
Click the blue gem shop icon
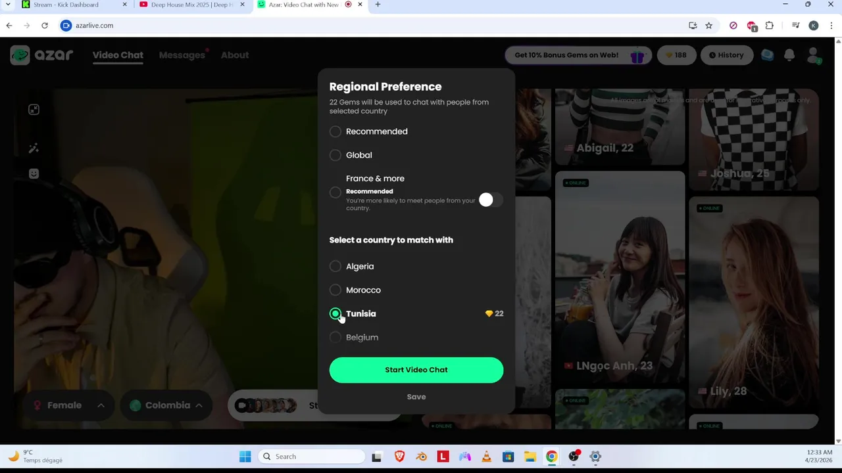[x=767, y=55]
